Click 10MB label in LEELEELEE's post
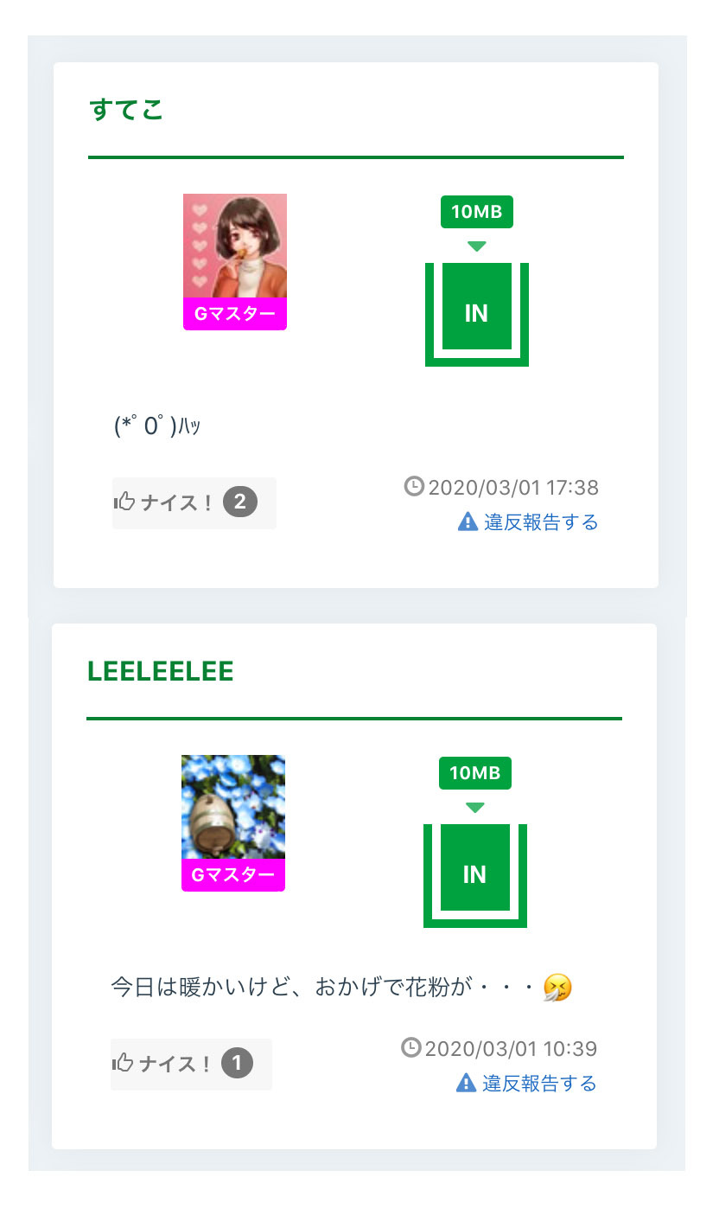 pos(474,773)
